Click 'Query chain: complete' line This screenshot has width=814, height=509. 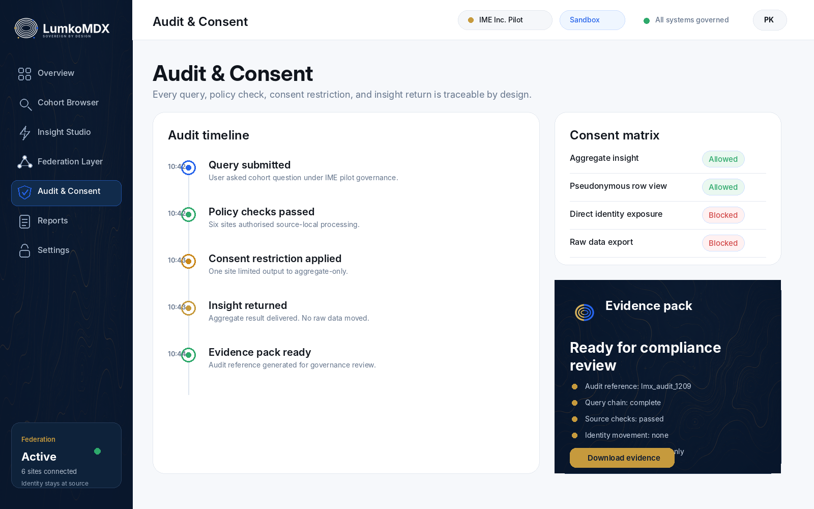tap(623, 403)
